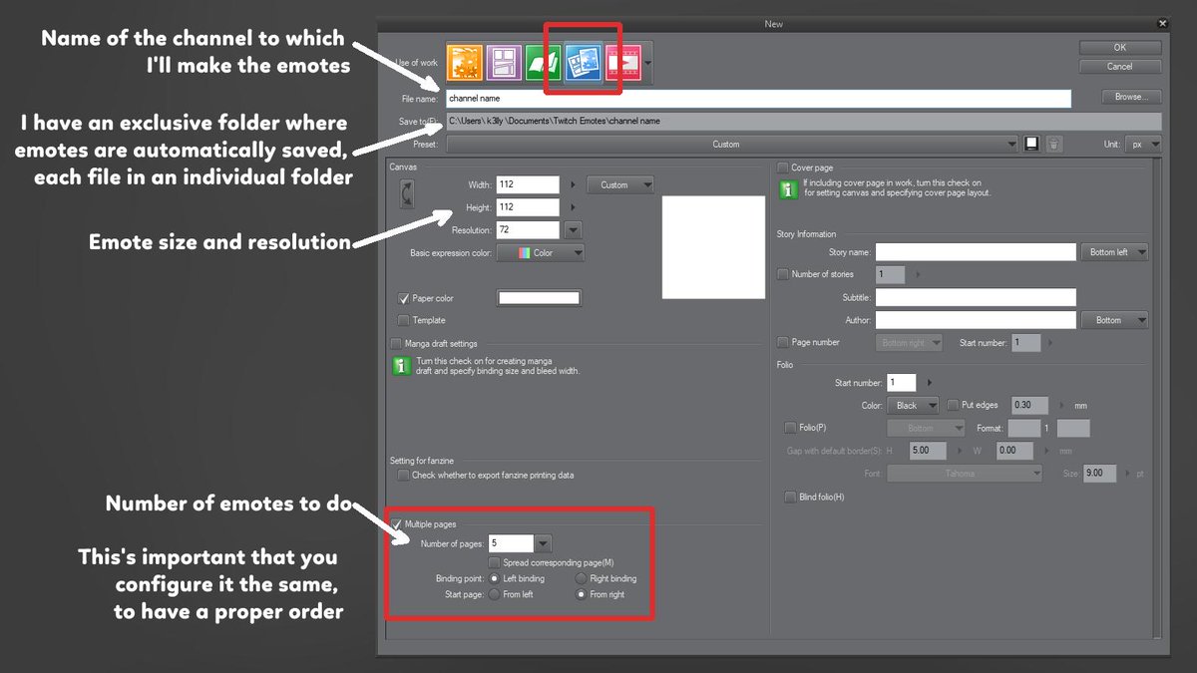This screenshot has height=673, width=1197.
Task: Toggle the Multiple pages checkbox
Action: click(397, 523)
